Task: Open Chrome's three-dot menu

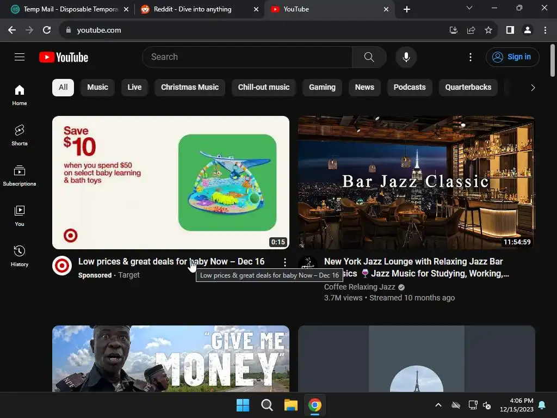Action: point(545,30)
